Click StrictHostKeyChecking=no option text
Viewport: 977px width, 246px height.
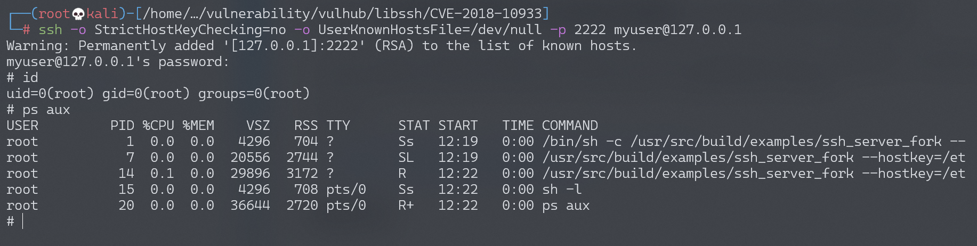pos(190,30)
